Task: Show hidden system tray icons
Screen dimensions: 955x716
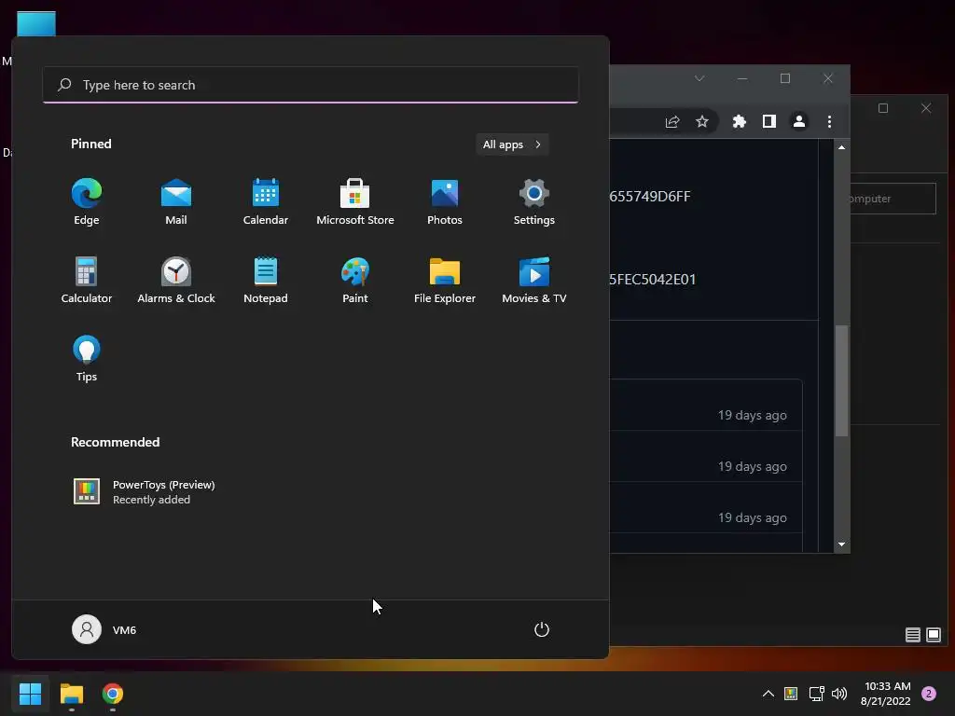Action: click(768, 694)
